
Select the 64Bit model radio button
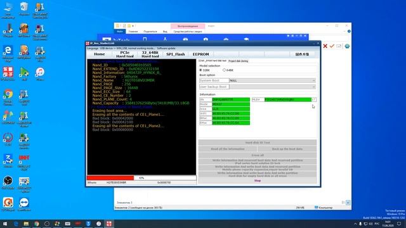tap(228, 70)
